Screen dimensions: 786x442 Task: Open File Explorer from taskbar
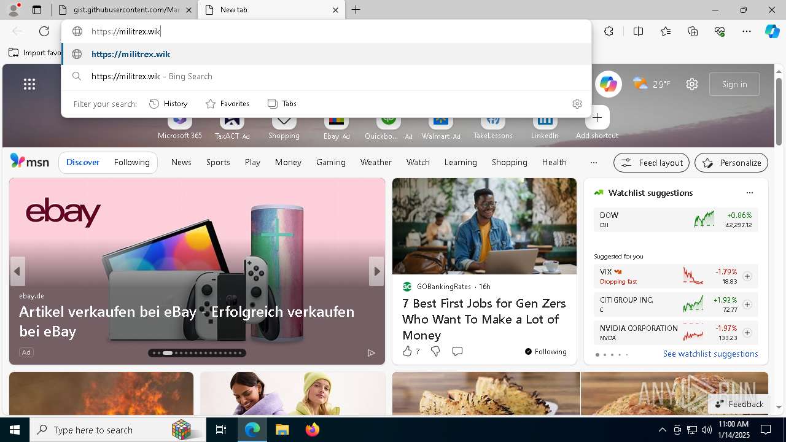[x=282, y=430]
